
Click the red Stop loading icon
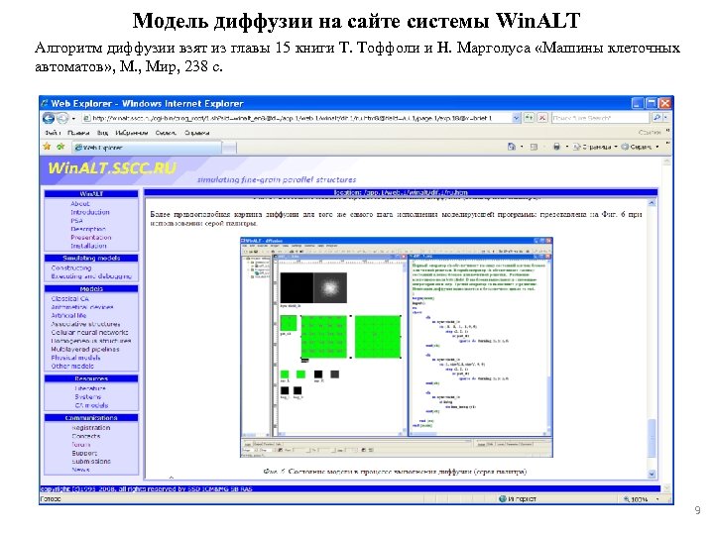click(541, 118)
